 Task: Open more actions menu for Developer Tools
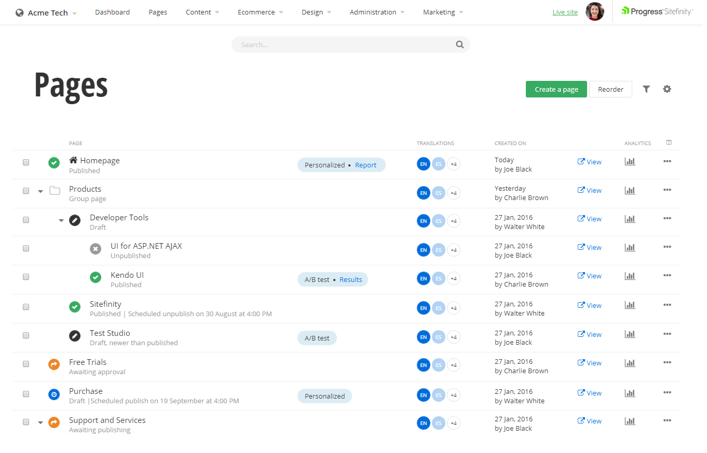(667, 218)
